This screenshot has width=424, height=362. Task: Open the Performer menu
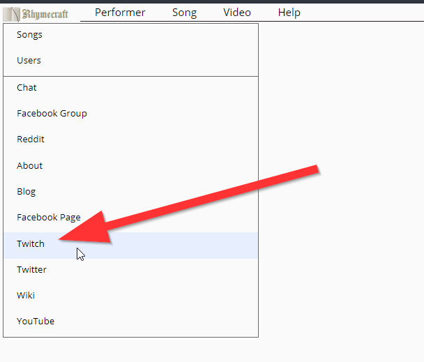(x=120, y=13)
